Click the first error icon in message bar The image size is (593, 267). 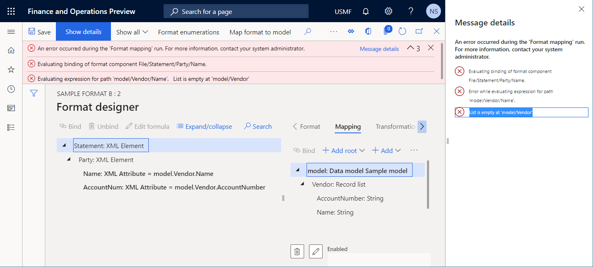31,48
